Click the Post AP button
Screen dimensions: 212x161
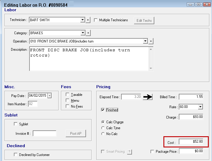[76, 134]
